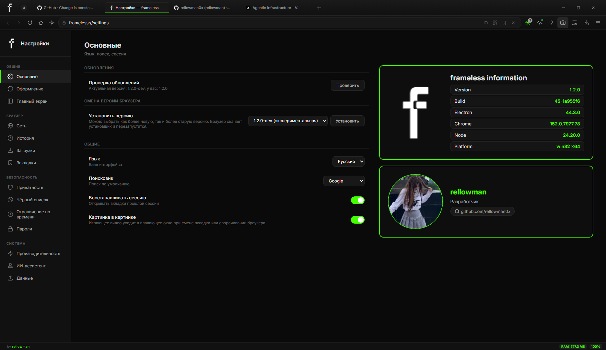The width and height of the screenshot is (606, 350).
Task: Open picture-in-picture toolbar icon
Action: [x=575, y=23]
